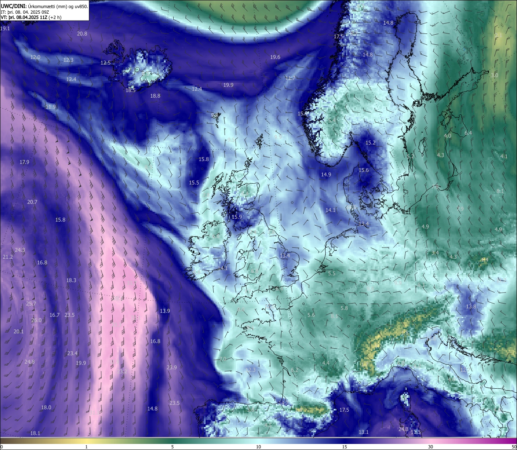Click the 15.2 value near Sweden
517x450 pixels.
click(x=370, y=143)
